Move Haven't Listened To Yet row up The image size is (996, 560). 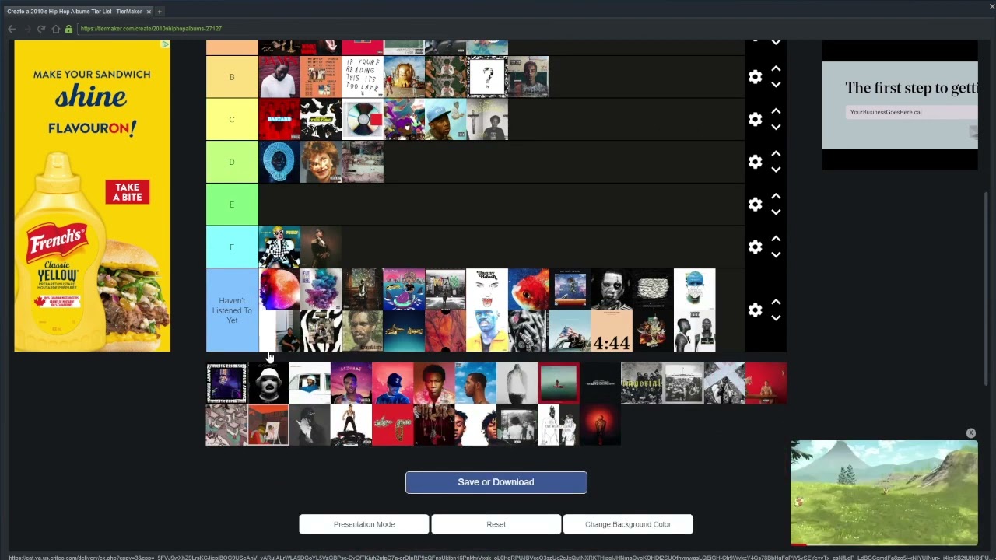click(x=776, y=302)
